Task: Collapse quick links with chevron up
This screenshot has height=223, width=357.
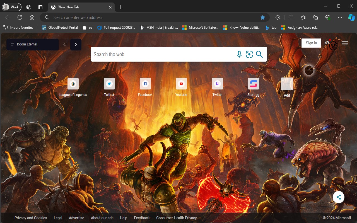Action: [x=309, y=70]
